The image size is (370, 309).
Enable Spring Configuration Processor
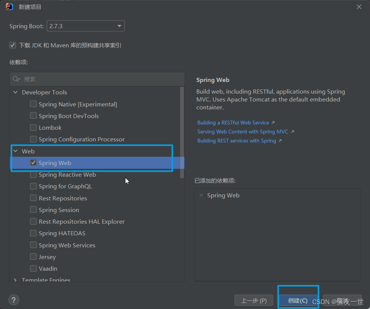[33, 139]
